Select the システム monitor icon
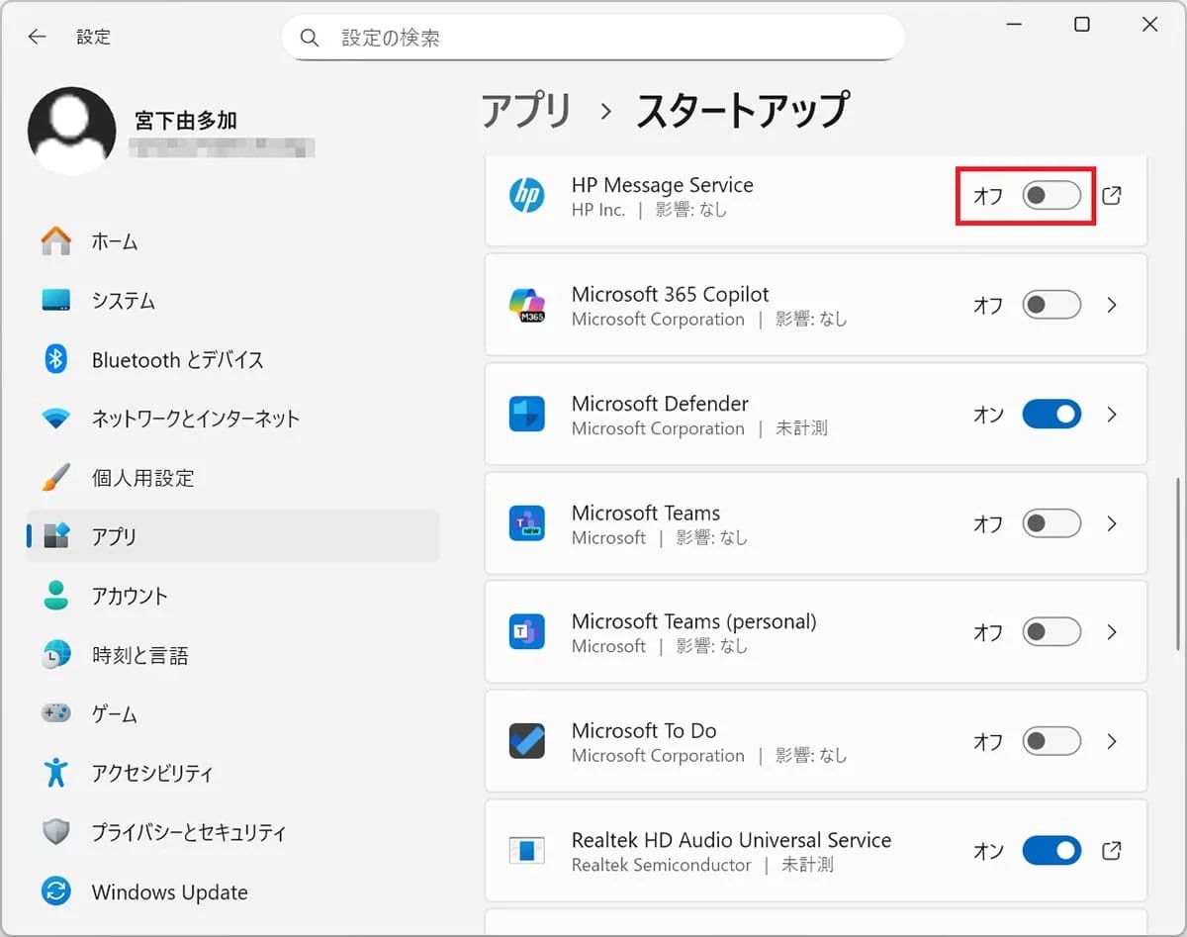Screen dimensions: 1187x937 coord(55,300)
